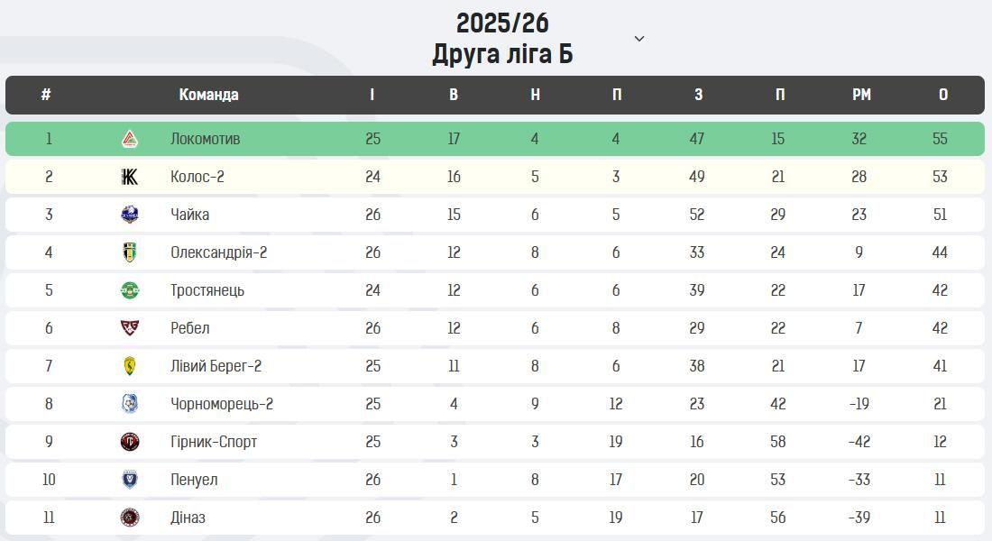Click the Тростянець green team logo
This screenshot has height=541, width=992.
(130, 290)
